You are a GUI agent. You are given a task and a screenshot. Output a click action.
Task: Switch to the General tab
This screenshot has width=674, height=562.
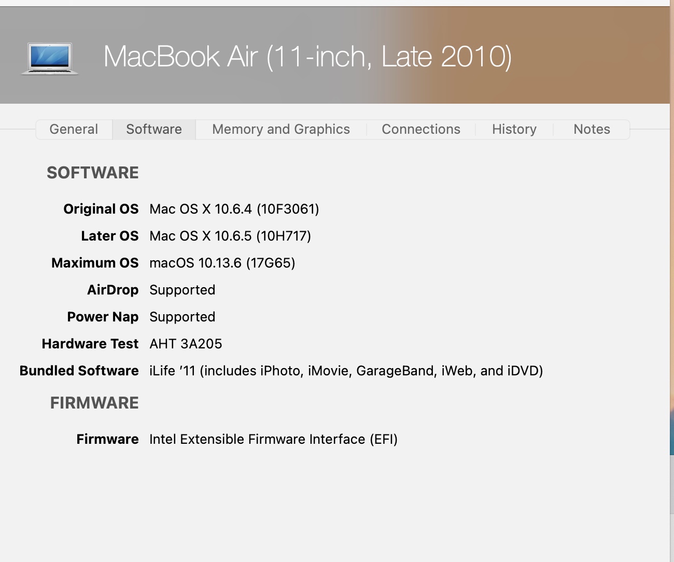[74, 129]
